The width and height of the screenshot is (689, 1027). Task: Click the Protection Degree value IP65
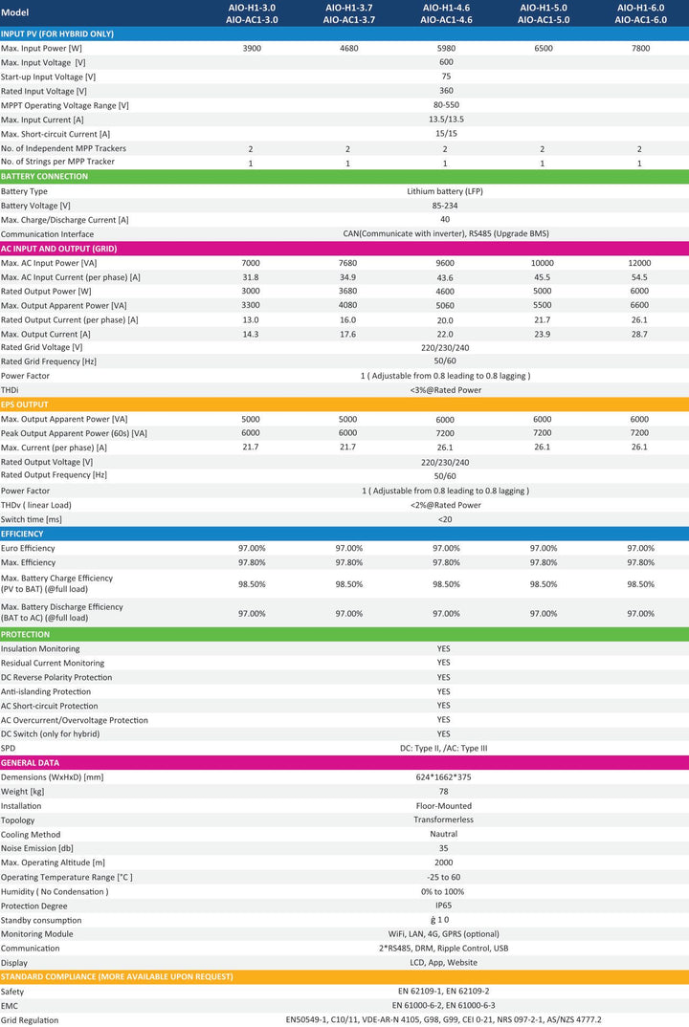click(444, 906)
